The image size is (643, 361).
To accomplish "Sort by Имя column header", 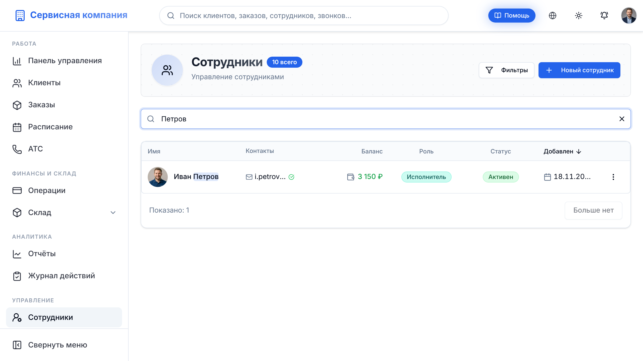I will pos(154,151).
